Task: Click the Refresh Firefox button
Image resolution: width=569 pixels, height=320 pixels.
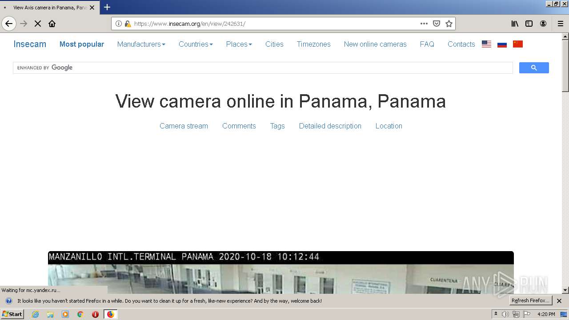Action: 530,301
